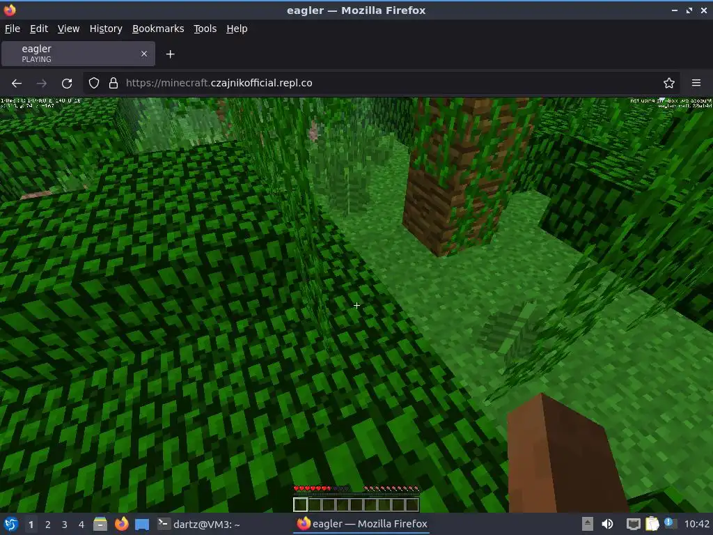Image resolution: width=713 pixels, height=535 pixels.
Task: Open the History menu
Action: pyautogui.click(x=106, y=29)
